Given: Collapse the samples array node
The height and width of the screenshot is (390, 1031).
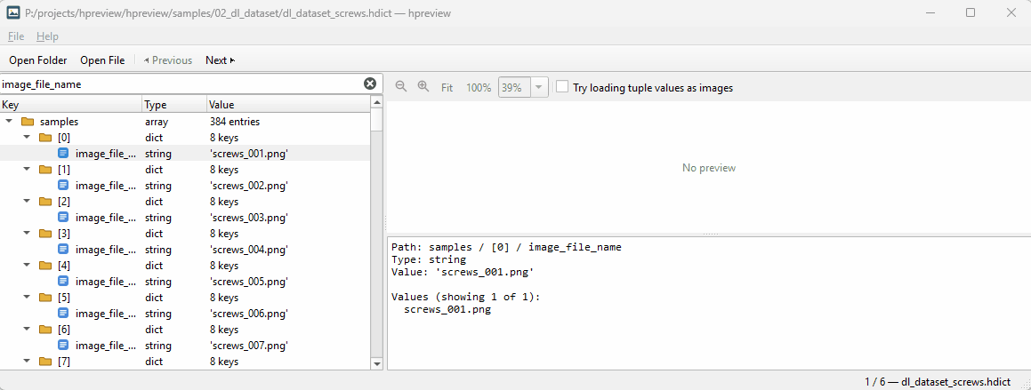Looking at the screenshot, I should [9, 121].
